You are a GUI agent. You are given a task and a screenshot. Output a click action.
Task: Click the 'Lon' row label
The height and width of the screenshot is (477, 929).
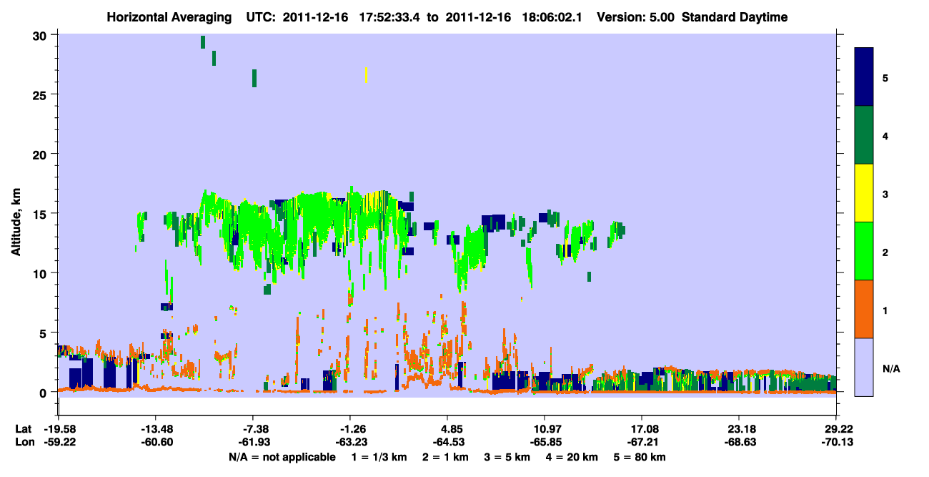pos(24,443)
